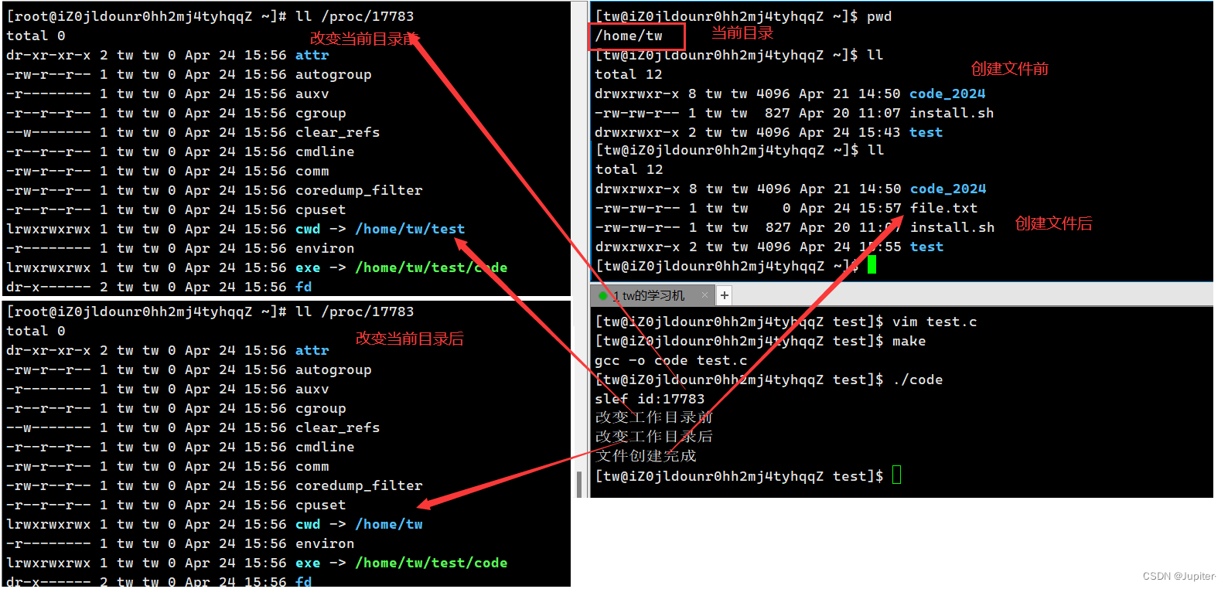Select the 'make' command in the bottom-right terminal
The height and width of the screenshot is (589, 1228).
909,341
